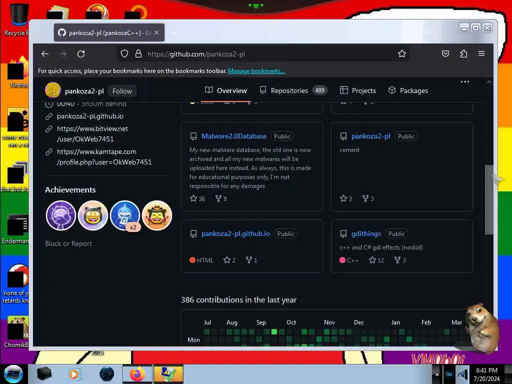This screenshot has width=512, height=384.
Task: Click the HTML language color dot
Action: [x=192, y=260]
